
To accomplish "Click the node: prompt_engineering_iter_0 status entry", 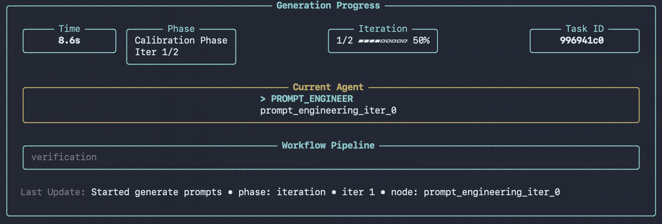I will (475, 192).
